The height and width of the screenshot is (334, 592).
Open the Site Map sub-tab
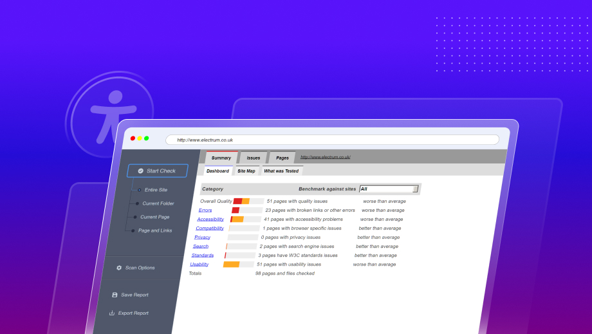pyautogui.click(x=246, y=171)
